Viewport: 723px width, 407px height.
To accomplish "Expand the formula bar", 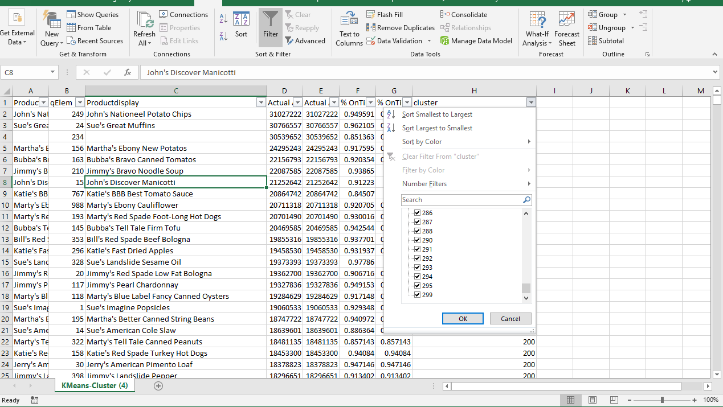I will point(716,72).
